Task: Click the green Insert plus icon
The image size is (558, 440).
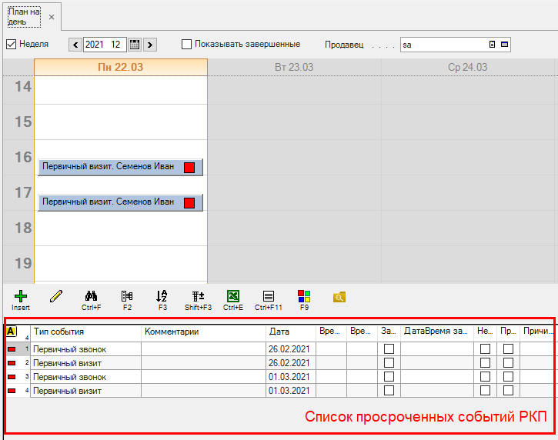Action: point(21,296)
